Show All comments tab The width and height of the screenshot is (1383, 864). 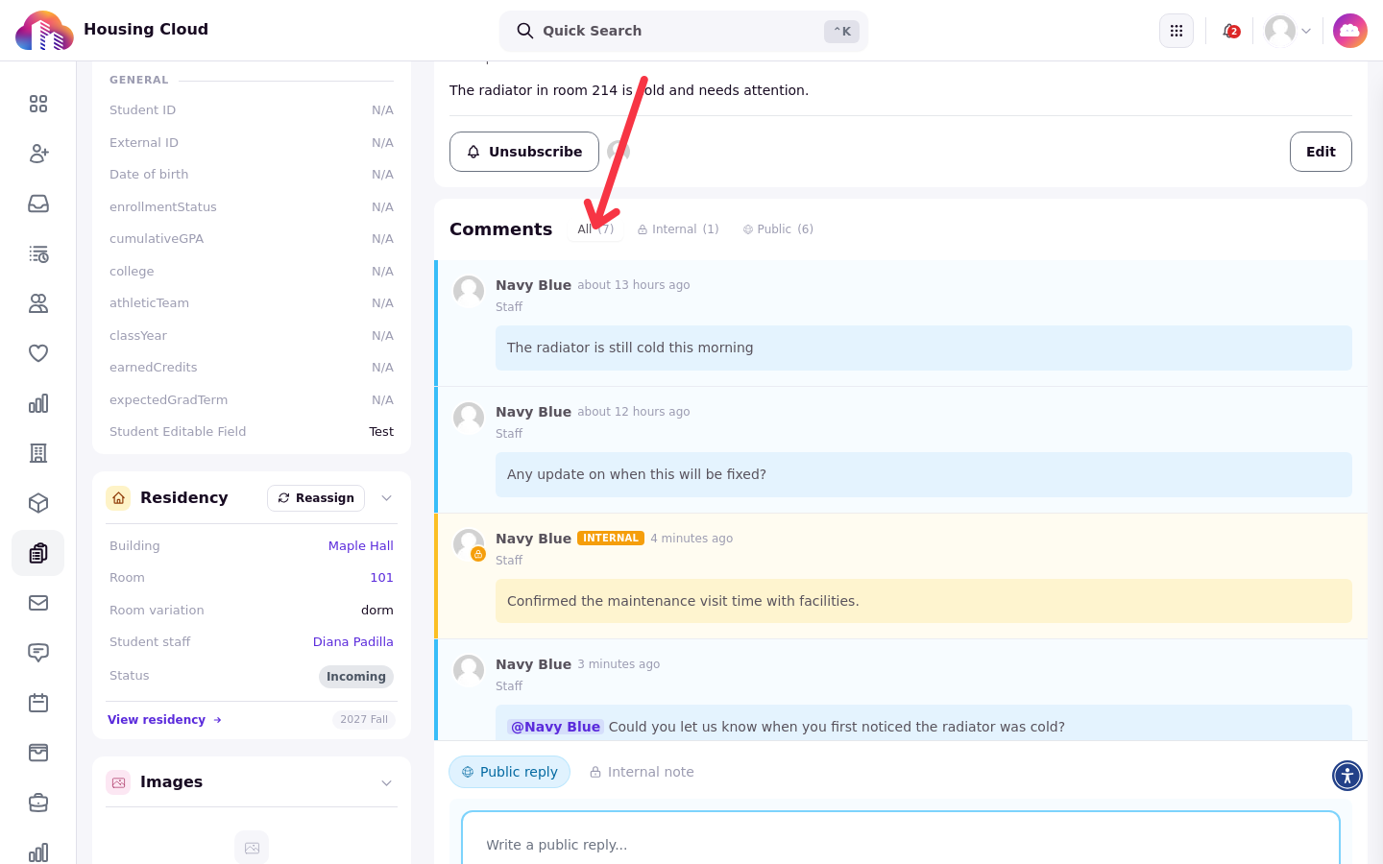click(595, 229)
